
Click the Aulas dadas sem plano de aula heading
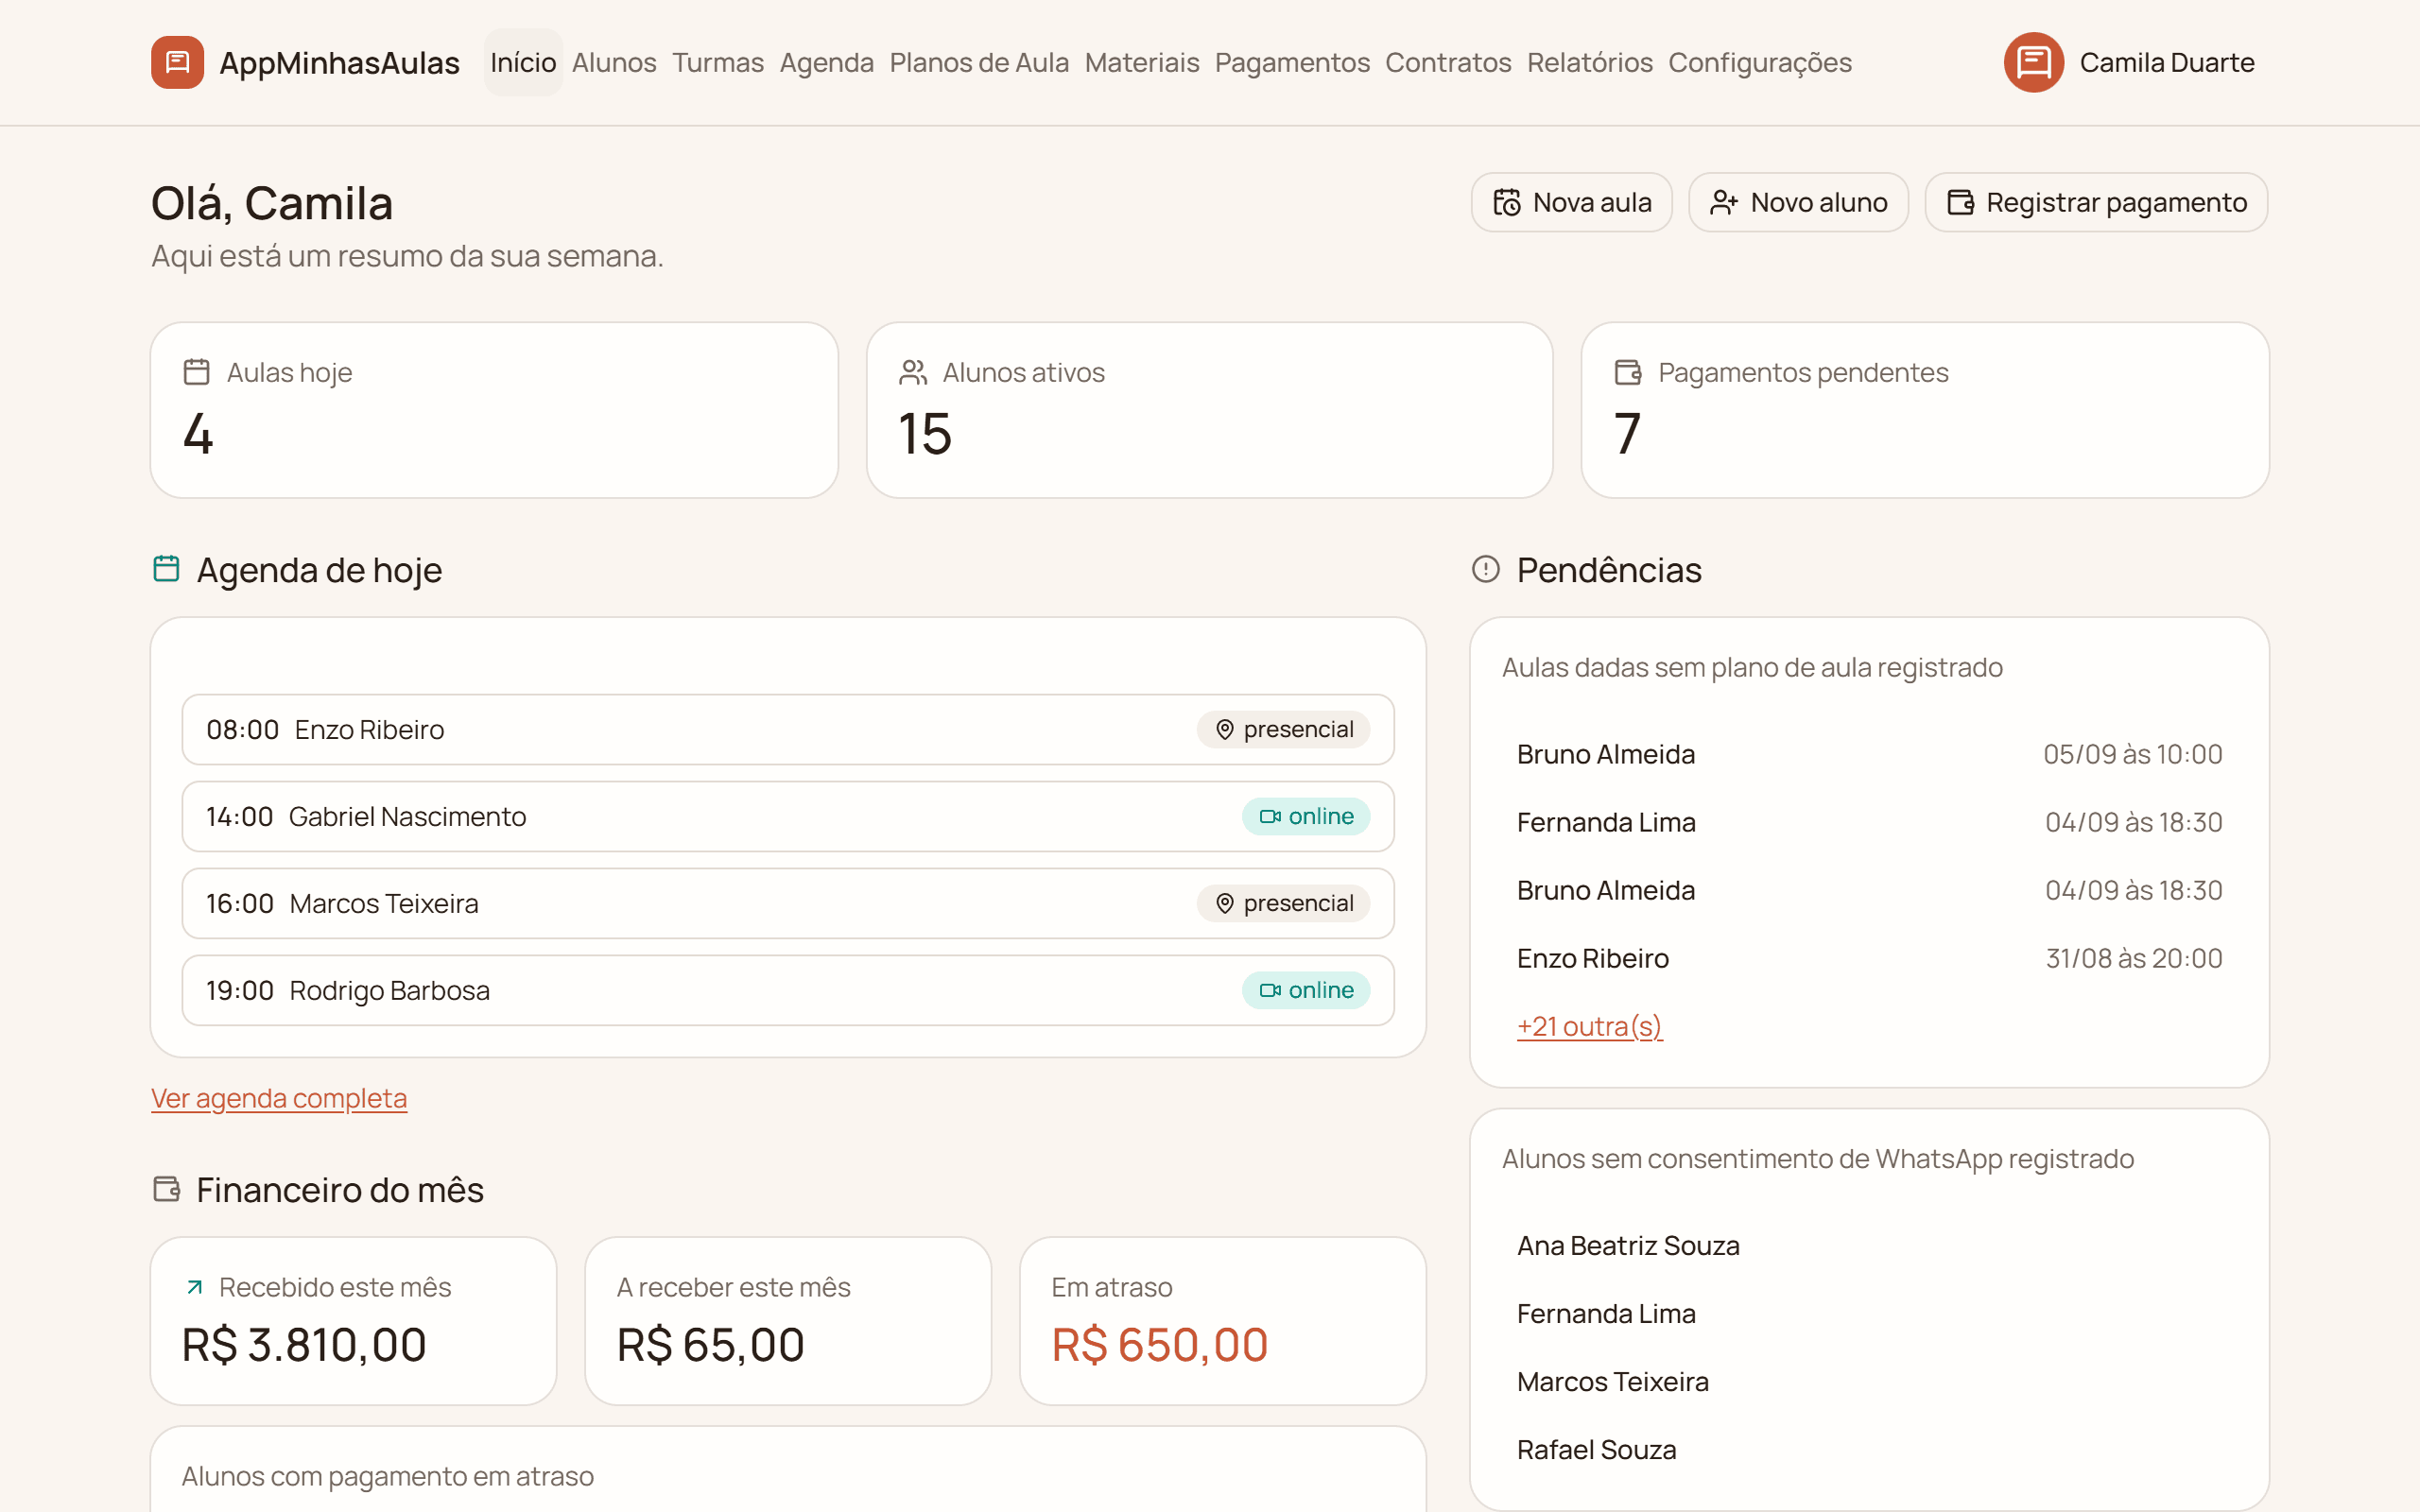coord(1752,667)
